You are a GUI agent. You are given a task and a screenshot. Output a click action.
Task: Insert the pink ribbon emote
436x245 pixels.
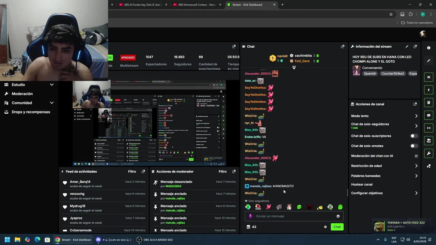click(268, 207)
